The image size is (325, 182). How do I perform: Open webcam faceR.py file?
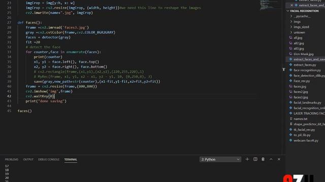(x=306, y=141)
